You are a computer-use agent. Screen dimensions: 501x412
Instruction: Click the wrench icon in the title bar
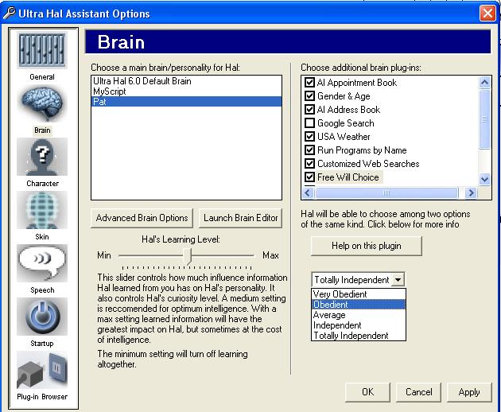(x=10, y=14)
